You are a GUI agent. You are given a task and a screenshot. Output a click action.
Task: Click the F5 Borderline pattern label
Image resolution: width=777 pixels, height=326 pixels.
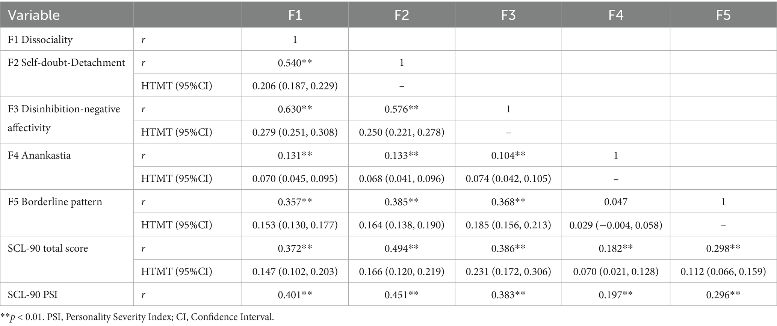(x=55, y=202)
